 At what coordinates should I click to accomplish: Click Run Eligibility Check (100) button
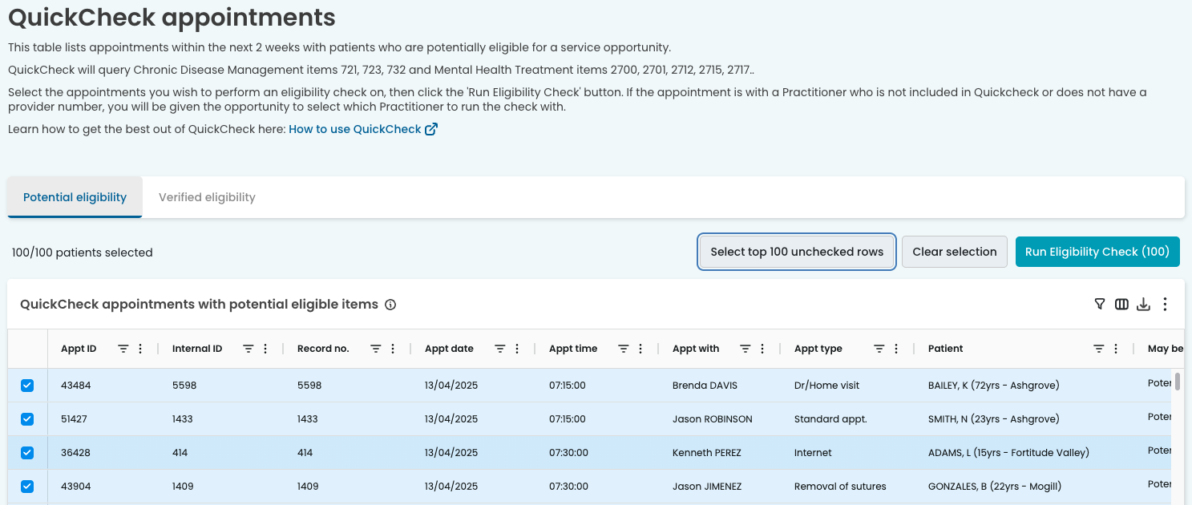point(1097,252)
